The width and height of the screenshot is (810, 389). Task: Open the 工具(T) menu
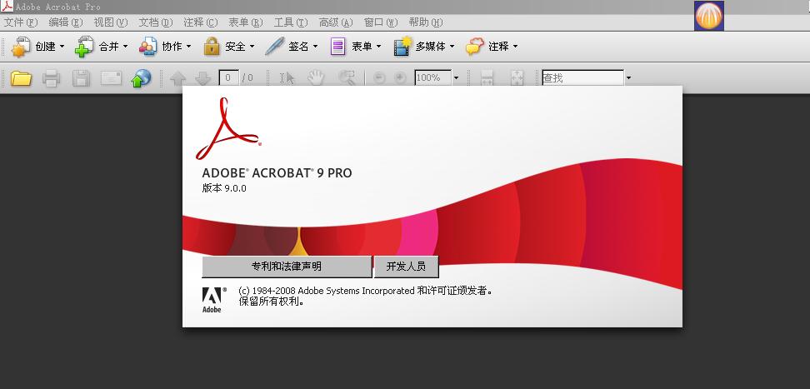pyautogui.click(x=290, y=22)
